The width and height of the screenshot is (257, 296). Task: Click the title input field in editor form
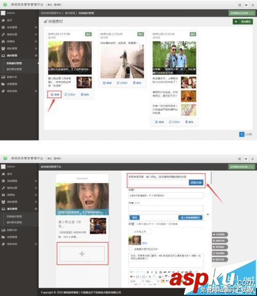tap(166, 195)
